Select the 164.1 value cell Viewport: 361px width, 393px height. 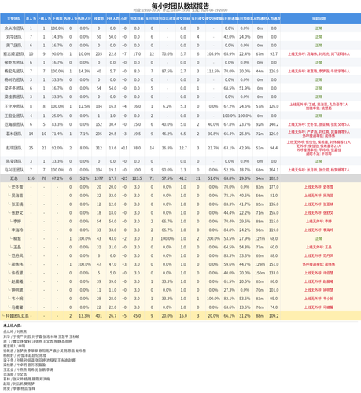point(274,170)
